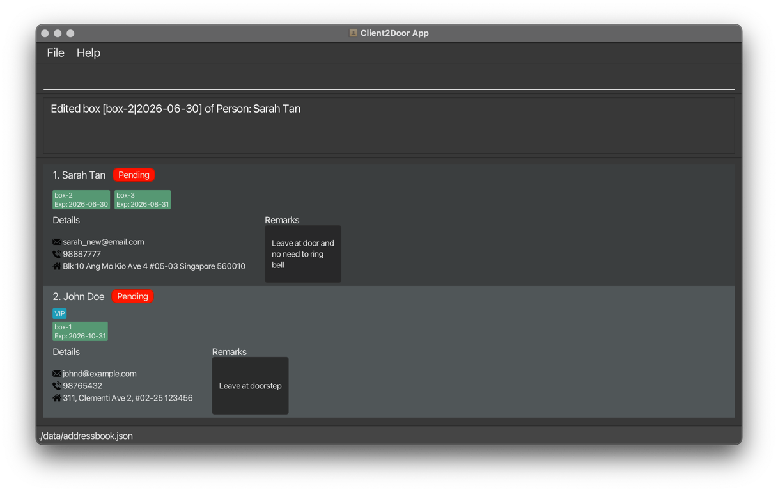
Task: Click the home icon for Sarah Tan's address
Action: tap(57, 266)
